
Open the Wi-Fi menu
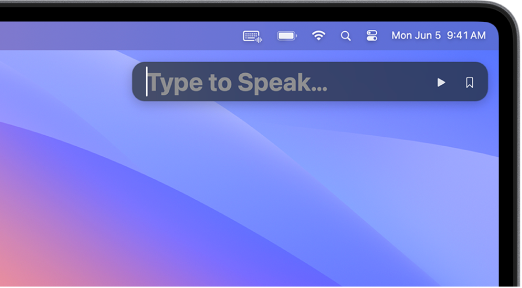[319, 36]
